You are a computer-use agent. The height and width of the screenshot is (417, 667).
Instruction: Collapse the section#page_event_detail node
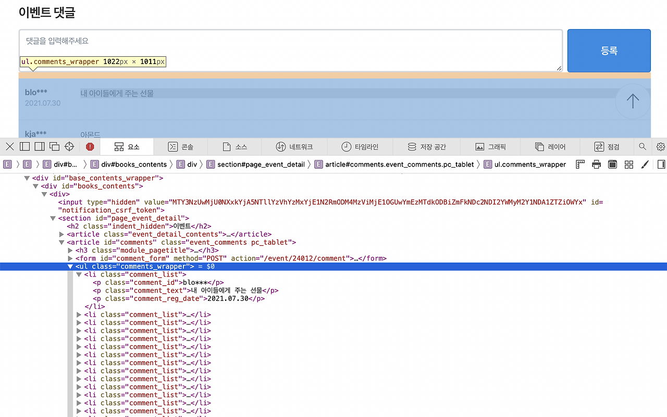pos(53,218)
